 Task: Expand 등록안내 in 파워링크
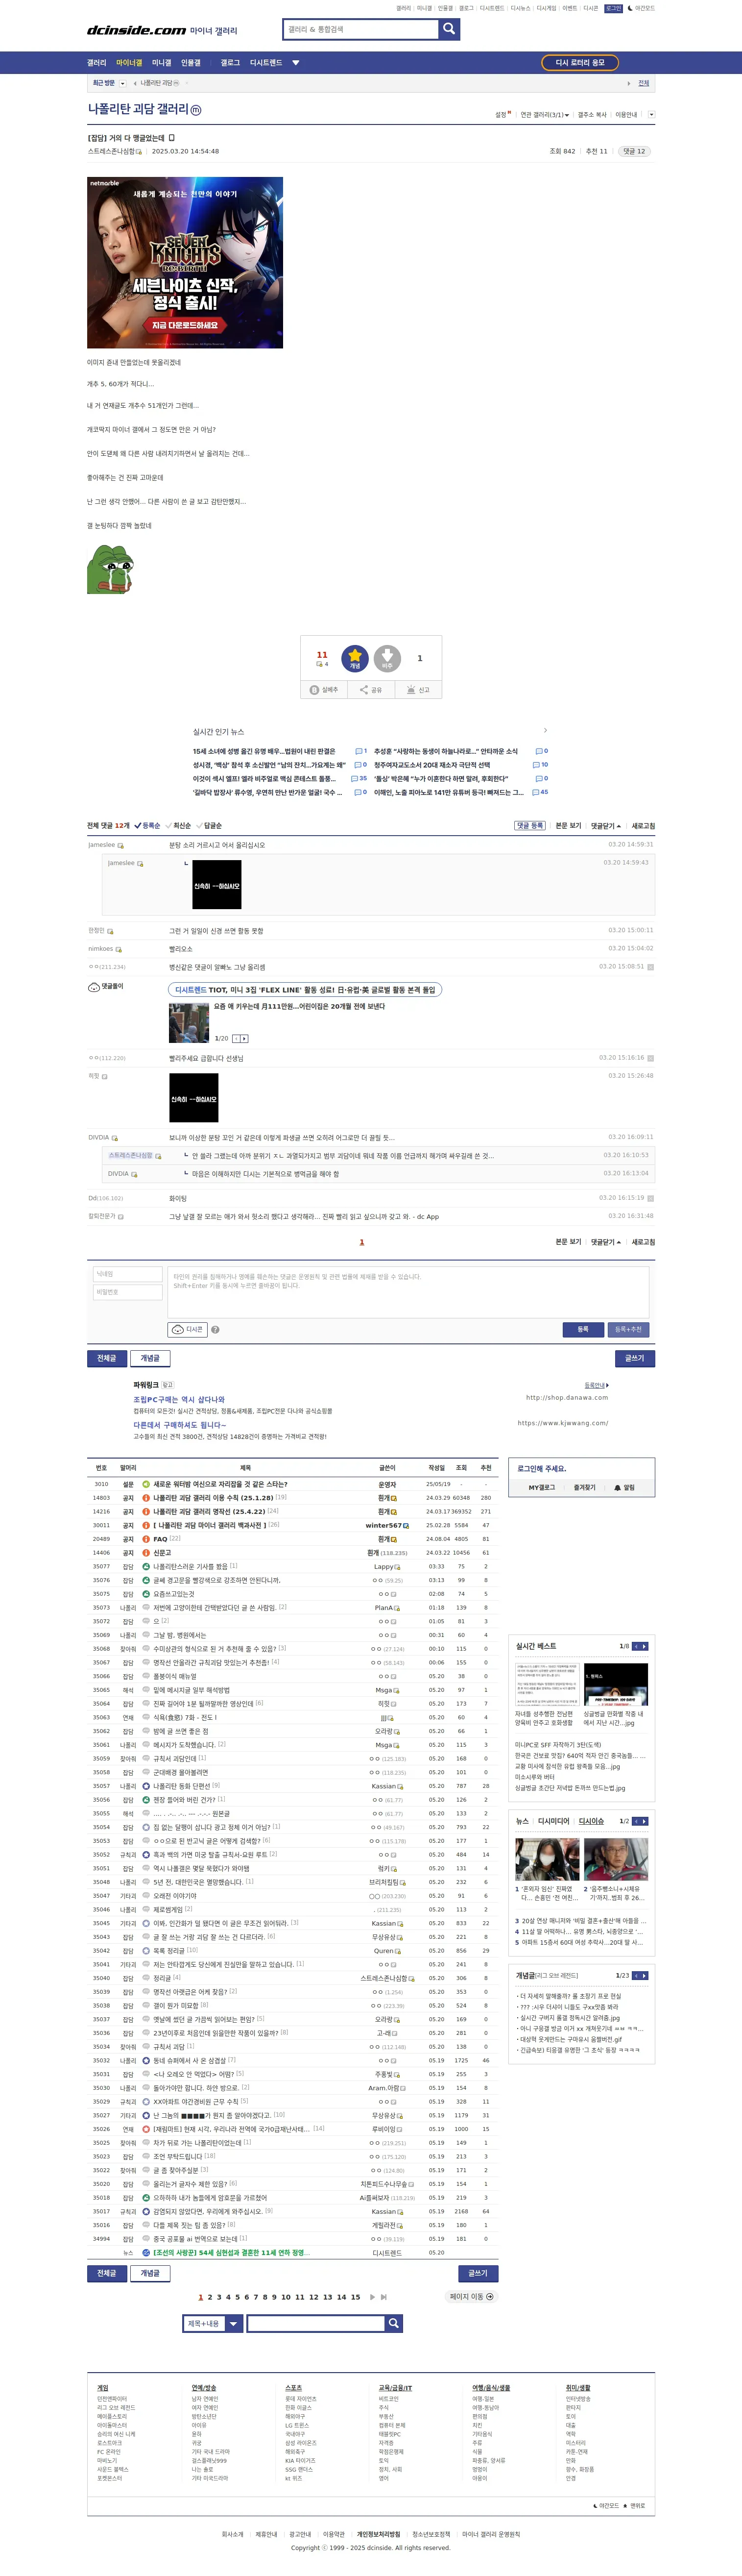(x=596, y=1385)
